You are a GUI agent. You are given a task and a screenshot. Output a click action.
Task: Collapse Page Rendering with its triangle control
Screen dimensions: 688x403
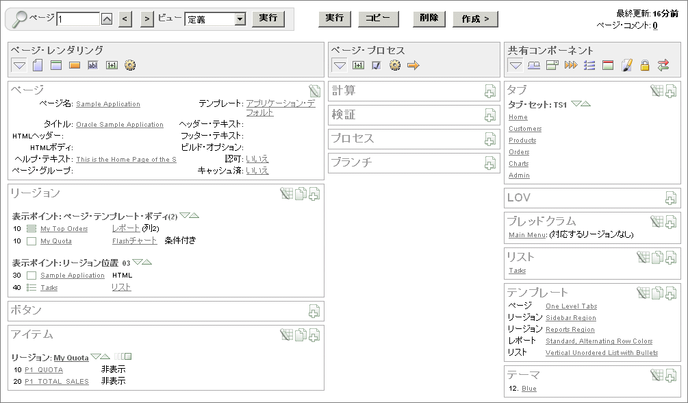pos(18,64)
